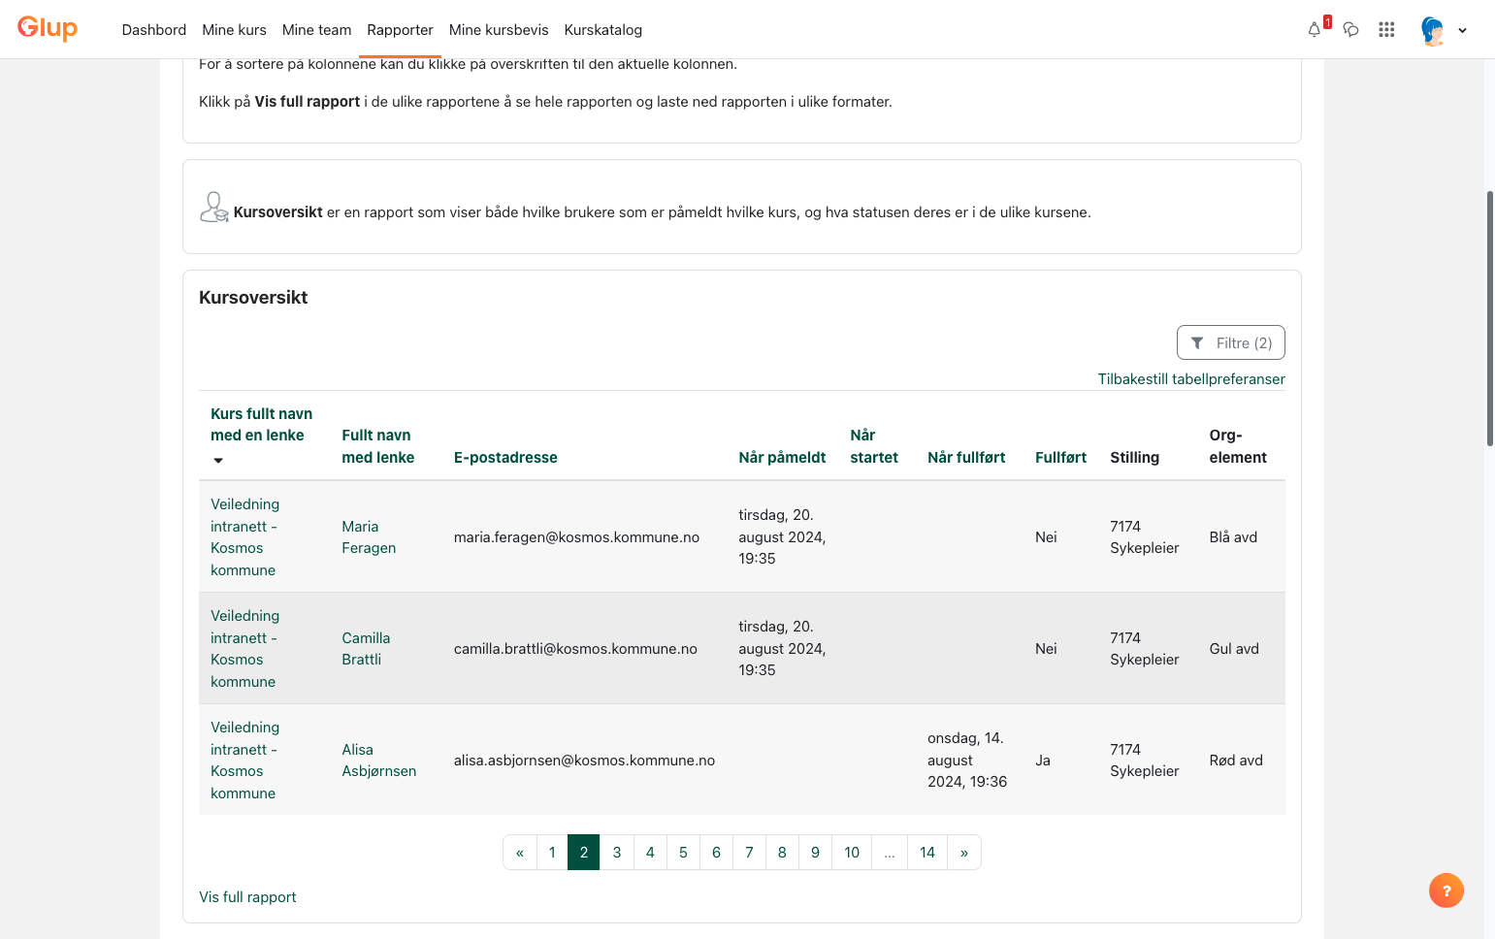Expand the user menu dropdown arrow

pos(1462,30)
